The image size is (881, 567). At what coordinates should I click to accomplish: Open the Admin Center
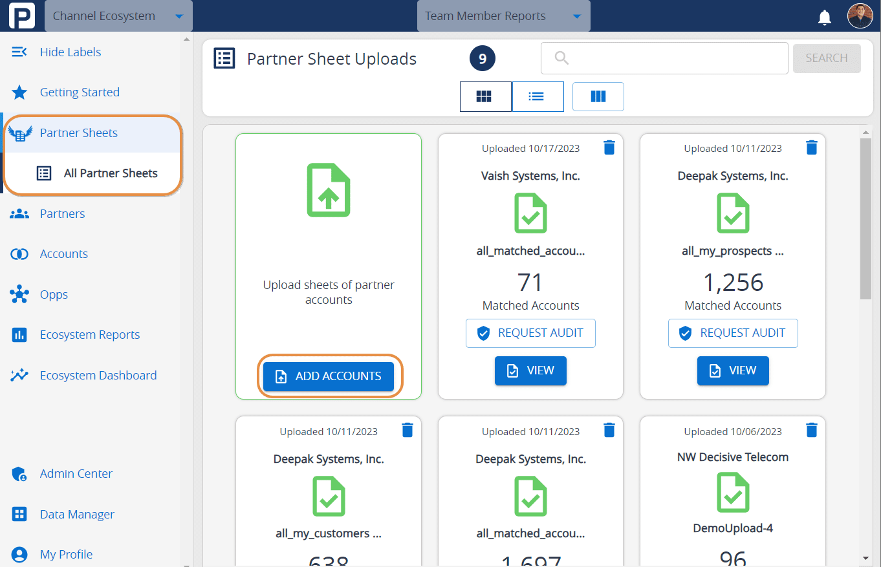pos(76,473)
